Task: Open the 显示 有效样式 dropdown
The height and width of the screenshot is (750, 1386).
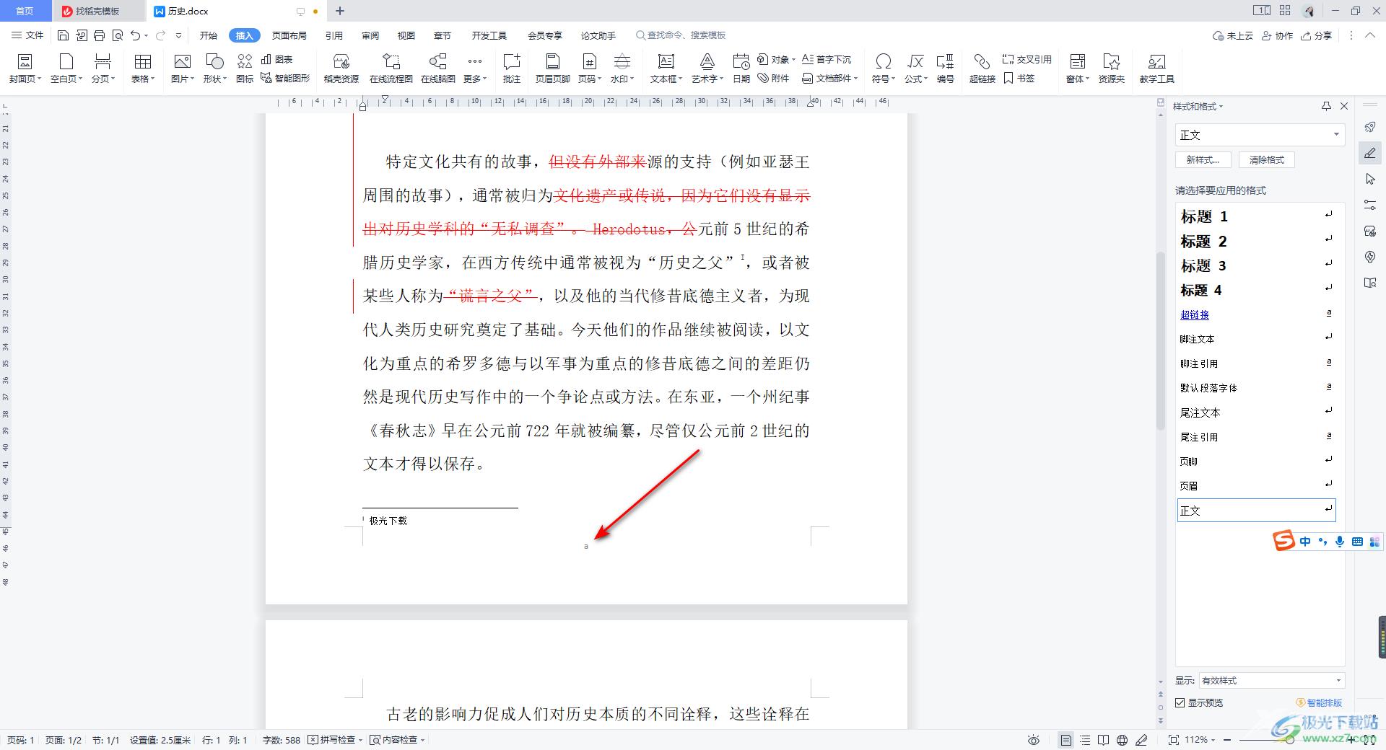Action: [1271, 680]
